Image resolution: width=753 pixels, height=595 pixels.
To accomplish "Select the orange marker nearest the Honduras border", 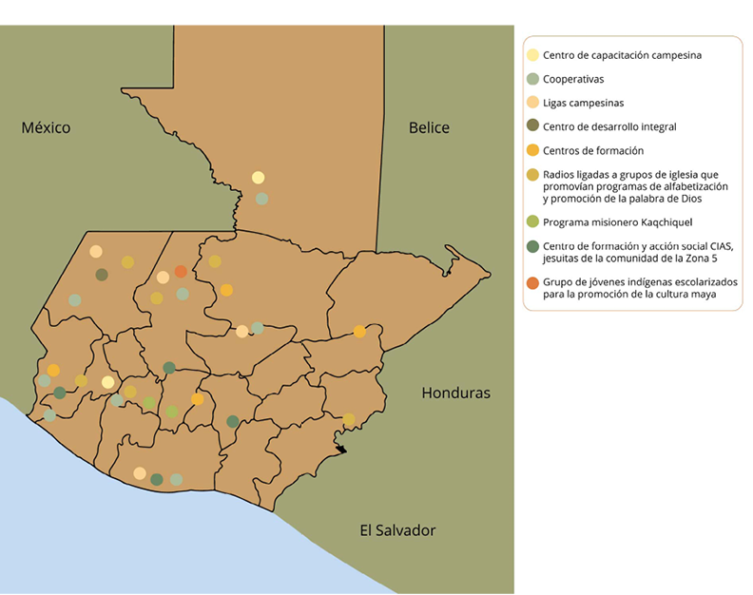I will coord(359,332).
